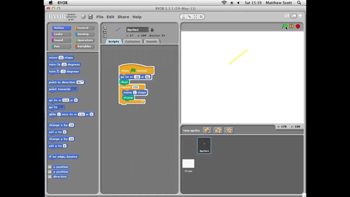This screenshot has height=197, width=350.
Task: Switch to the Sounds tab
Action: tap(151, 42)
